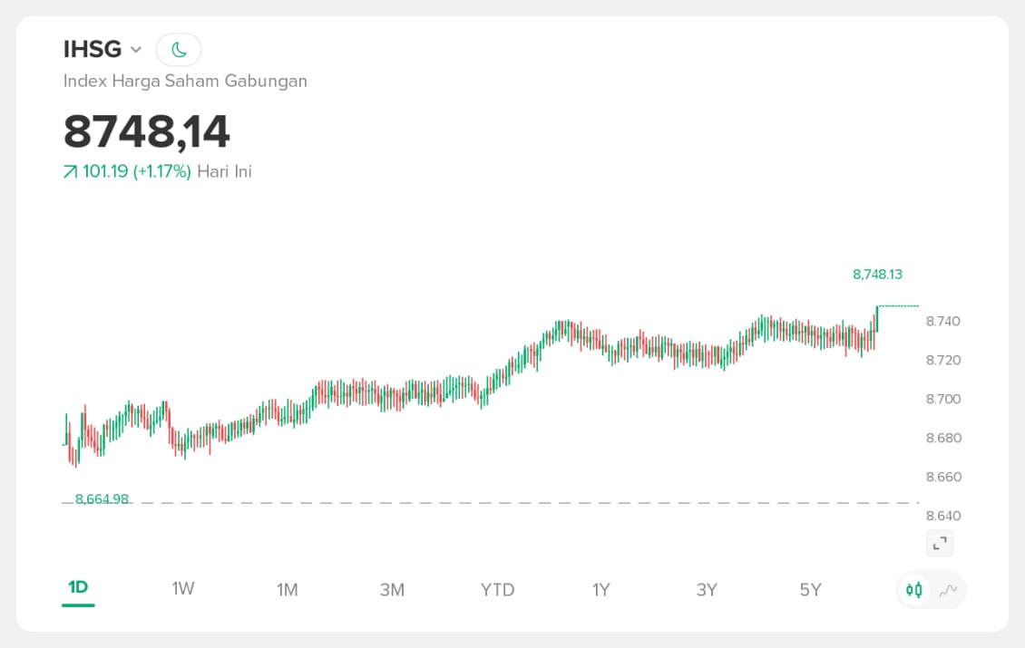Switch to line chart view

948,590
